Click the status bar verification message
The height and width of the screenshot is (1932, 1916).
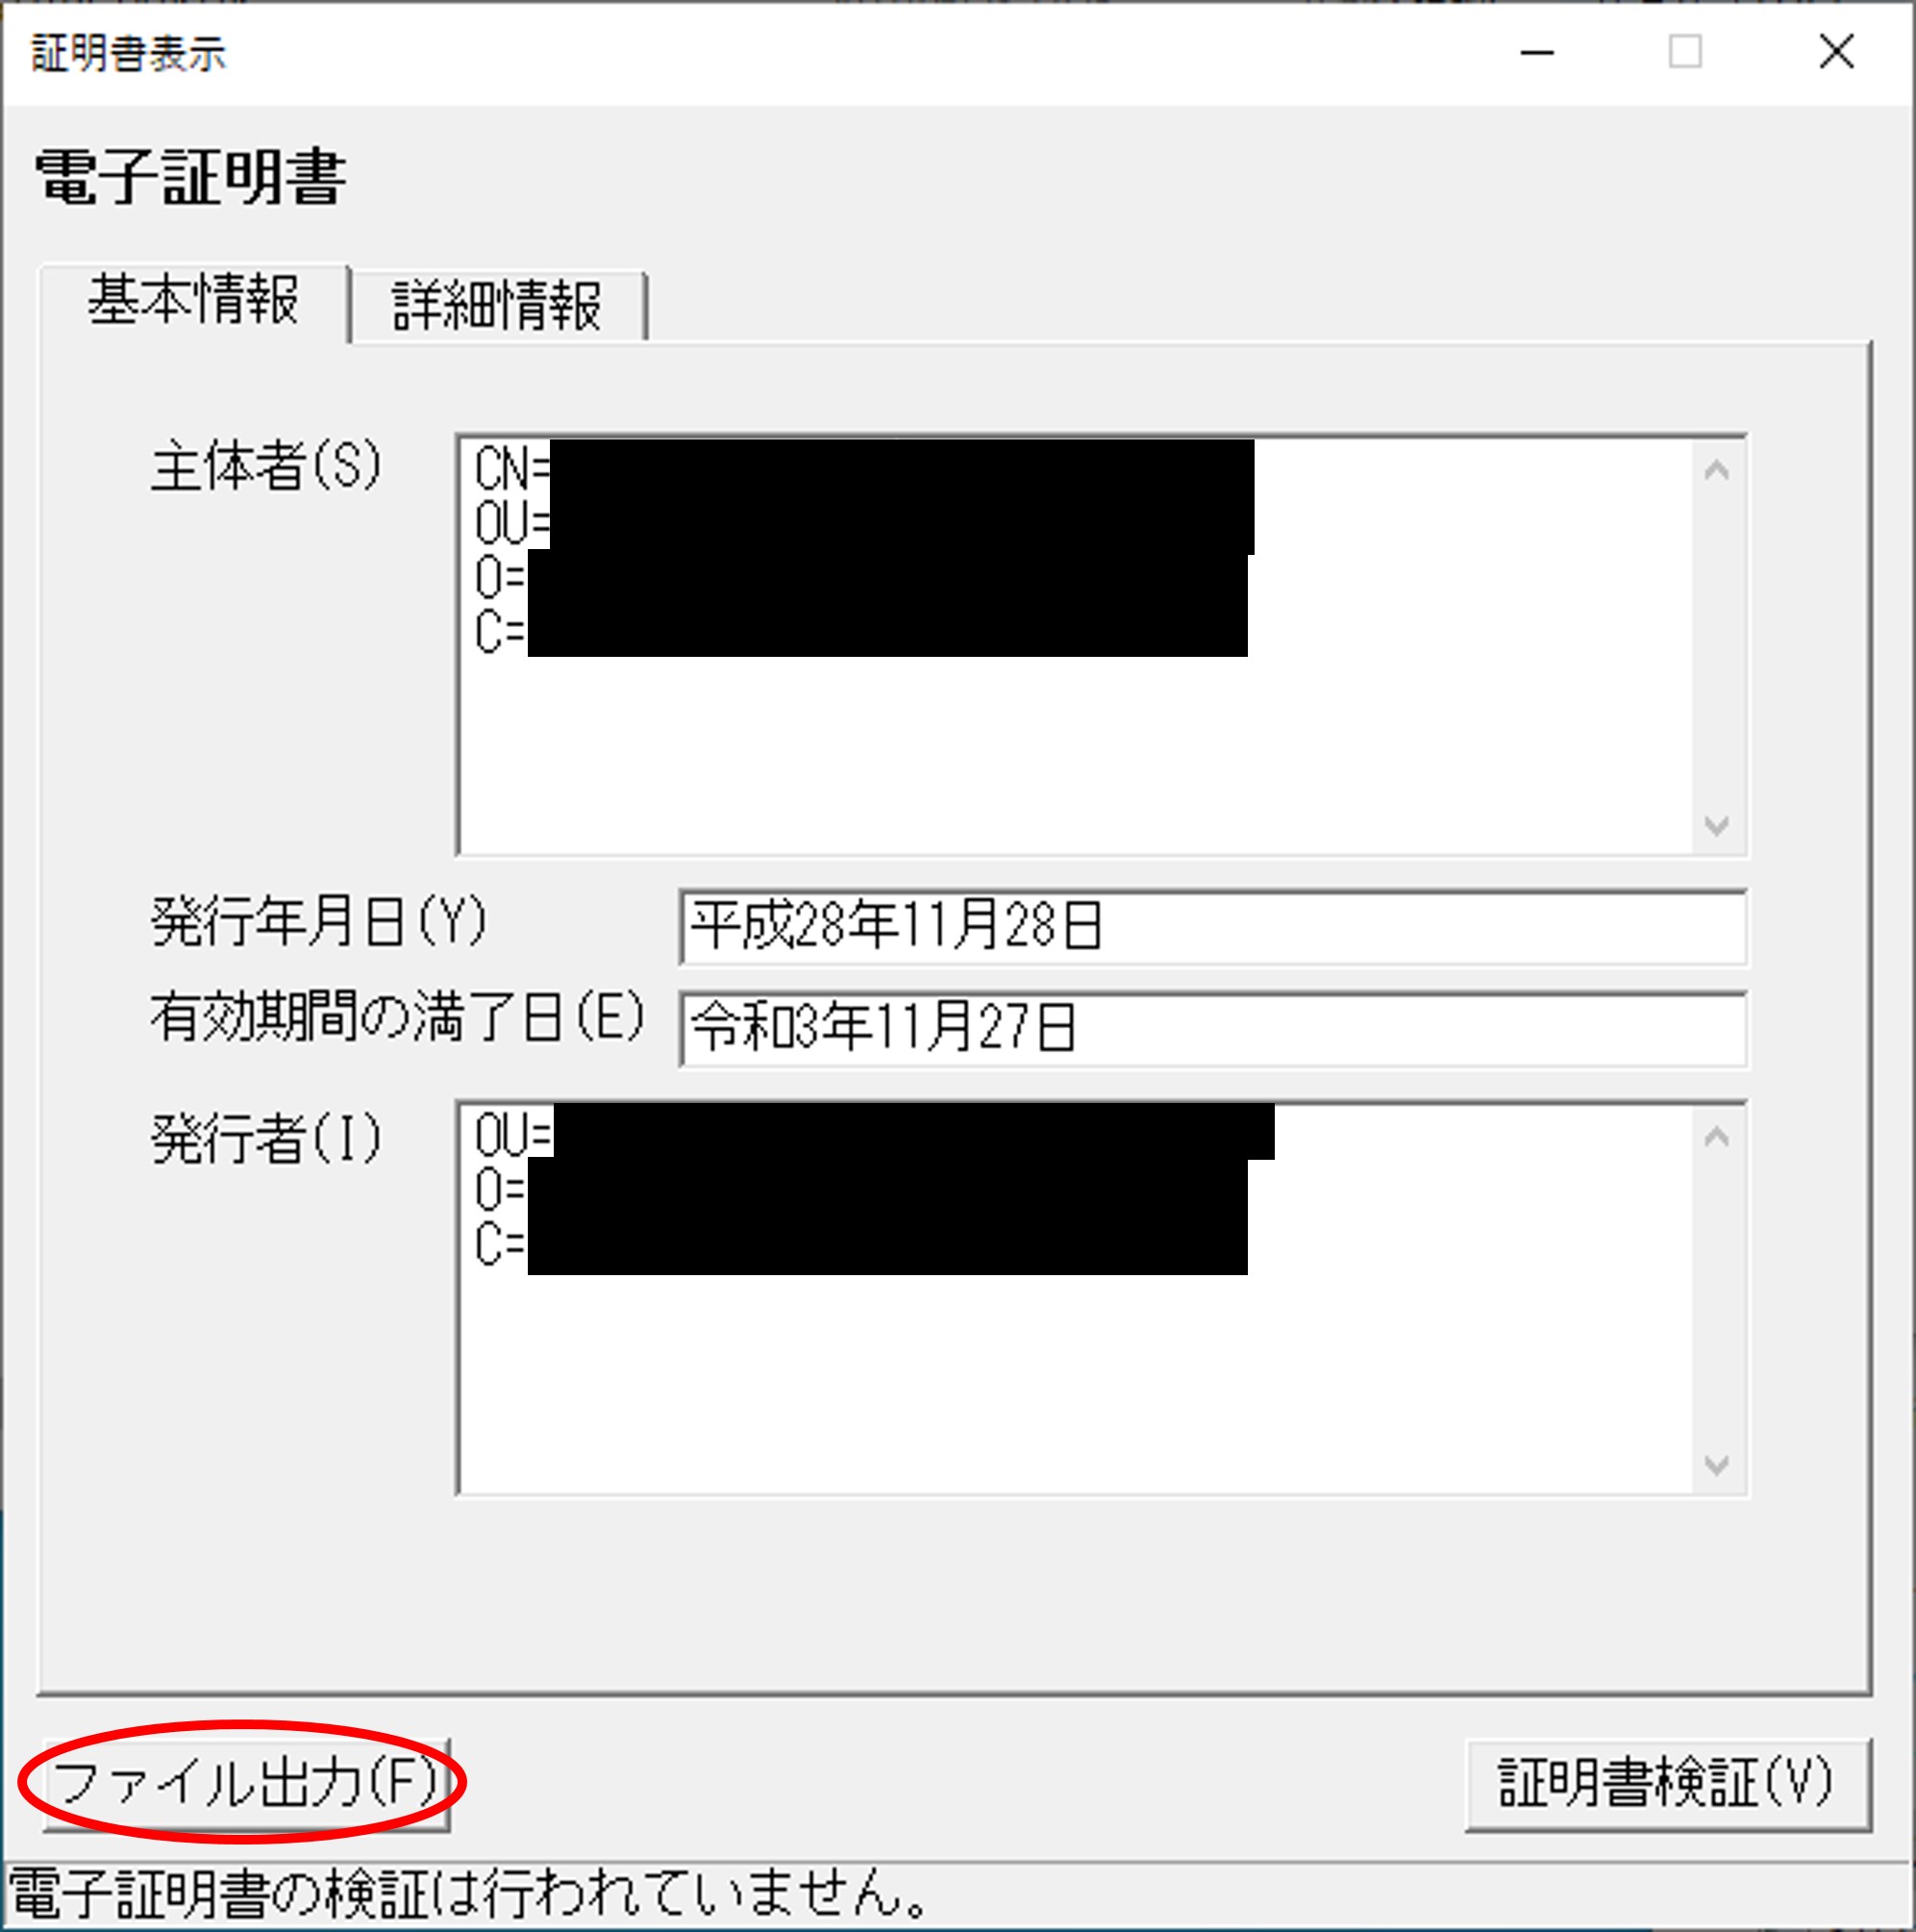point(470,1894)
